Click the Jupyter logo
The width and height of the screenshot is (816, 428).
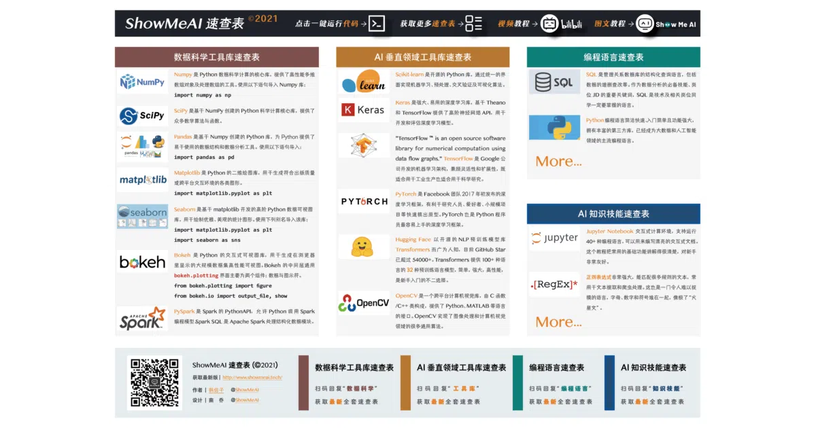[x=554, y=238]
